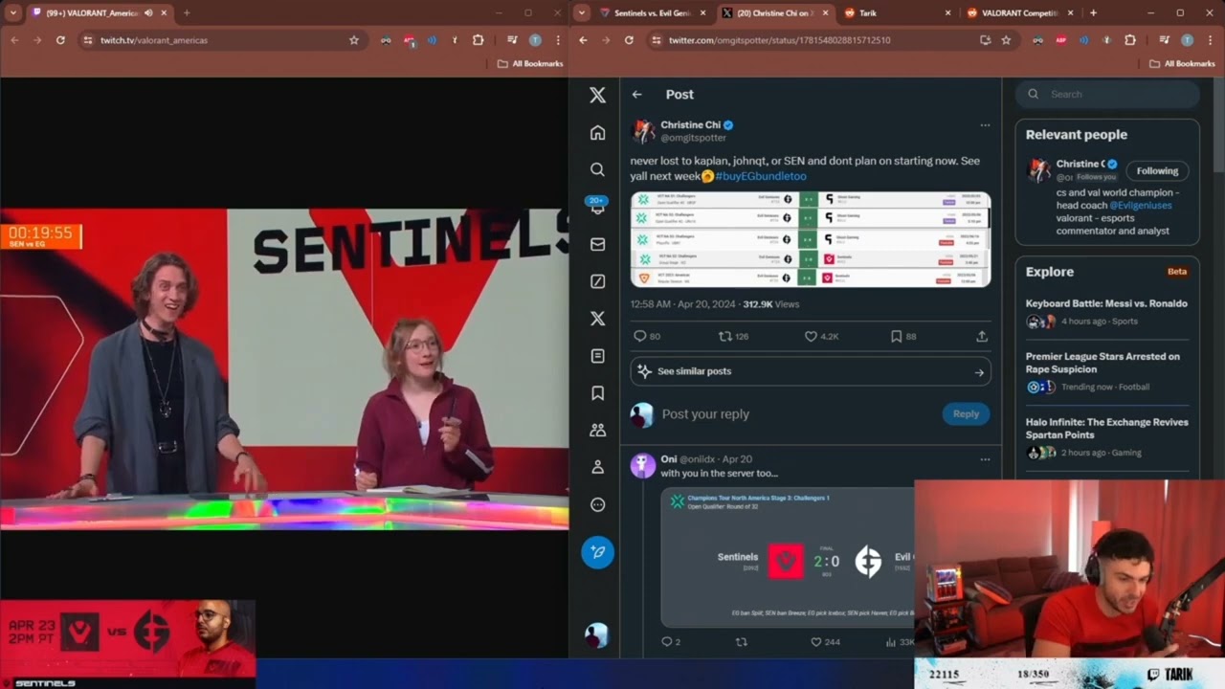Viewport: 1225px width, 689px height.
Task: Open tab search dropdown in Twitter window
Action: [x=581, y=13]
